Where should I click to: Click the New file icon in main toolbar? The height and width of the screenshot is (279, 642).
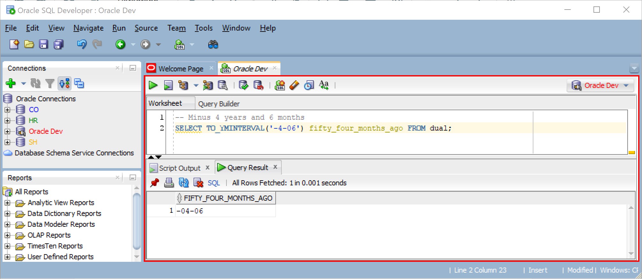[14, 44]
